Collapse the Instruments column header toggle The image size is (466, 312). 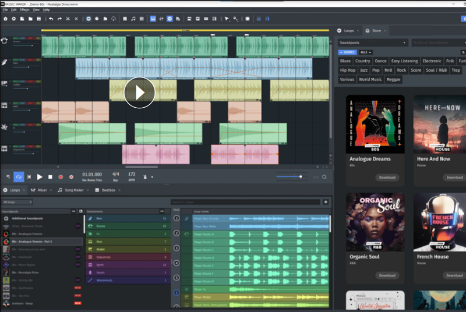coord(162,211)
